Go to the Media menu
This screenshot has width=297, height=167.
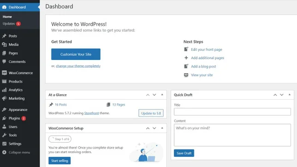[x=13, y=45]
